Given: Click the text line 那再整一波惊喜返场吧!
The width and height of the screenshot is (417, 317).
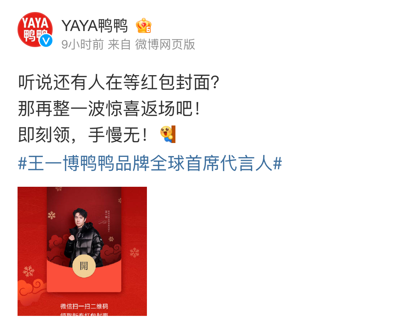Looking at the screenshot, I should (109, 109).
